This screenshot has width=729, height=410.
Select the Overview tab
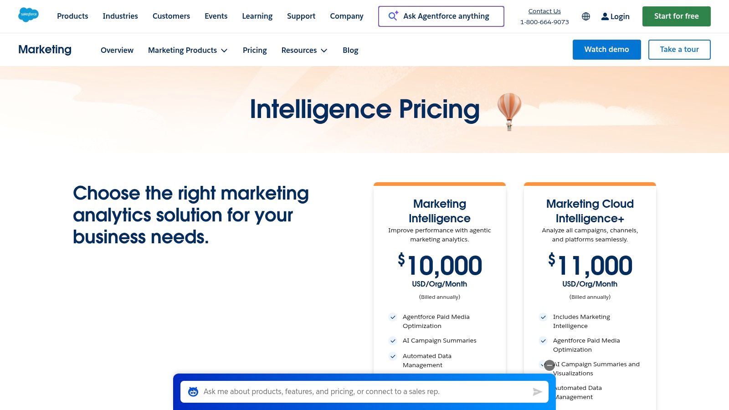pos(117,50)
